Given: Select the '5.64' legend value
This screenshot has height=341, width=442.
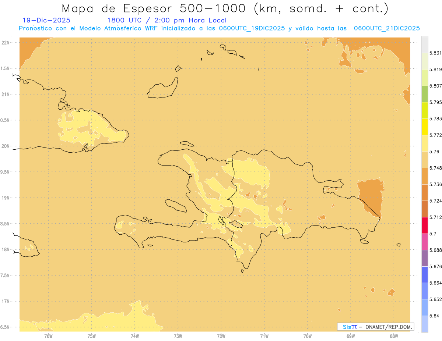Looking at the screenshot, I should pos(434,316).
